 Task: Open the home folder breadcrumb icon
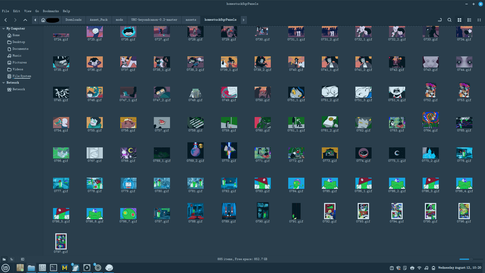(43, 20)
